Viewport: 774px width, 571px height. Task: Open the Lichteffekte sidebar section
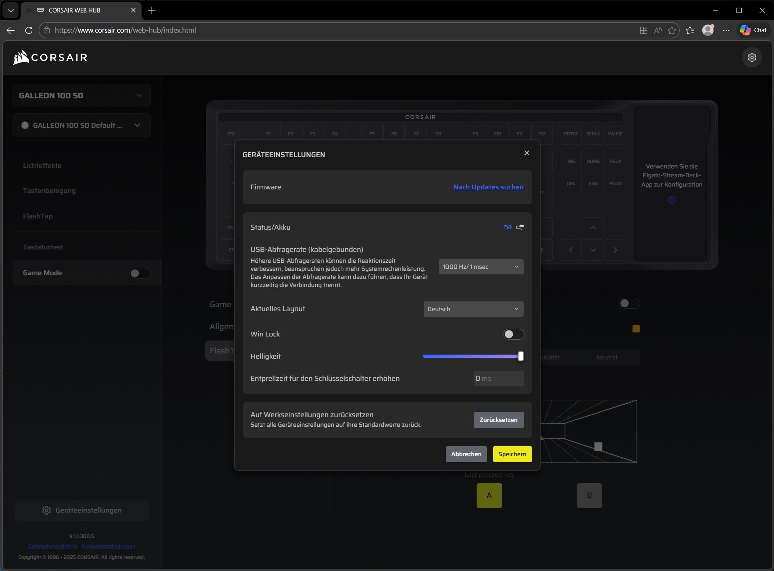pos(42,166)
